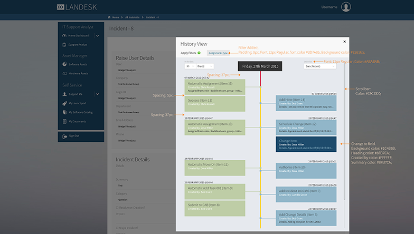
Task: Open the Date (Recent) order dropdown
Action: 319,66
